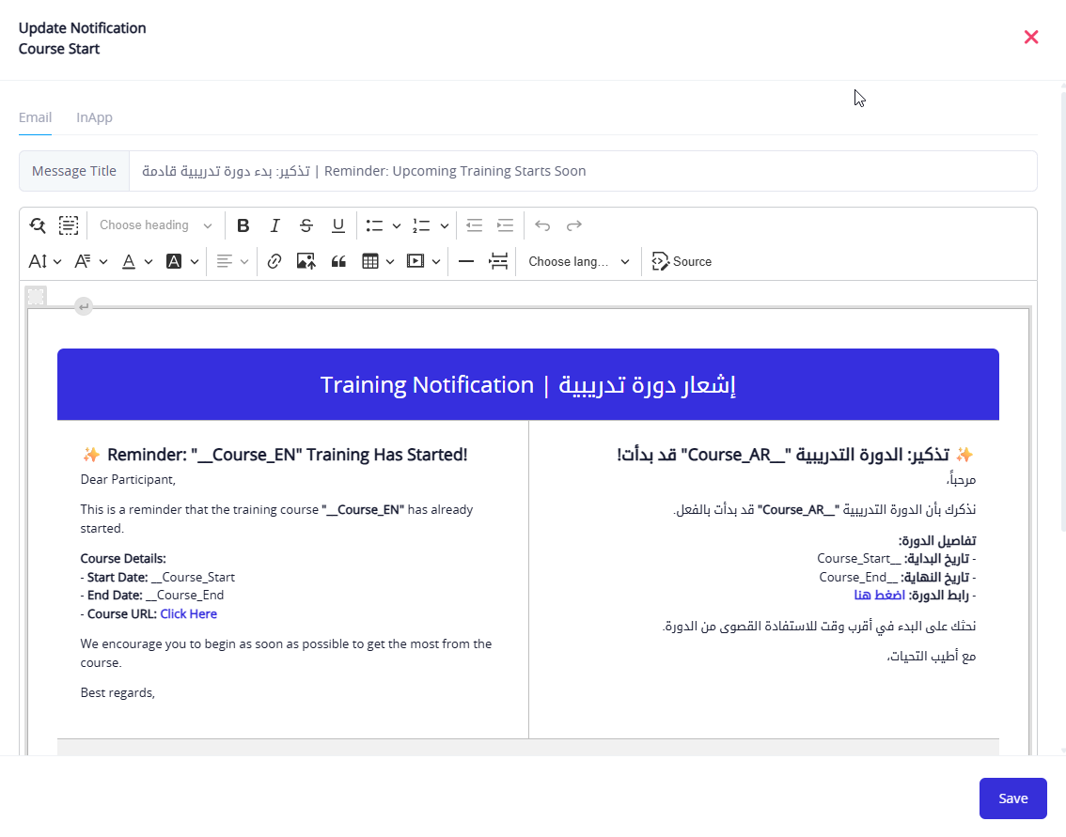
Task: Open the find and replace tool
Action: click(38, 225)
